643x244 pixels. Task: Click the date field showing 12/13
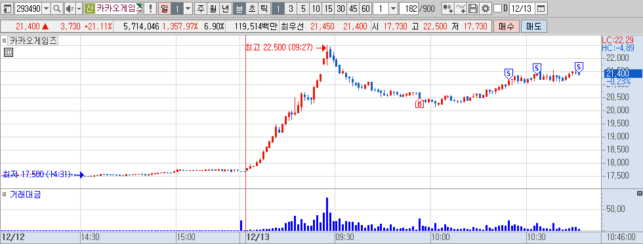(522, 8)
